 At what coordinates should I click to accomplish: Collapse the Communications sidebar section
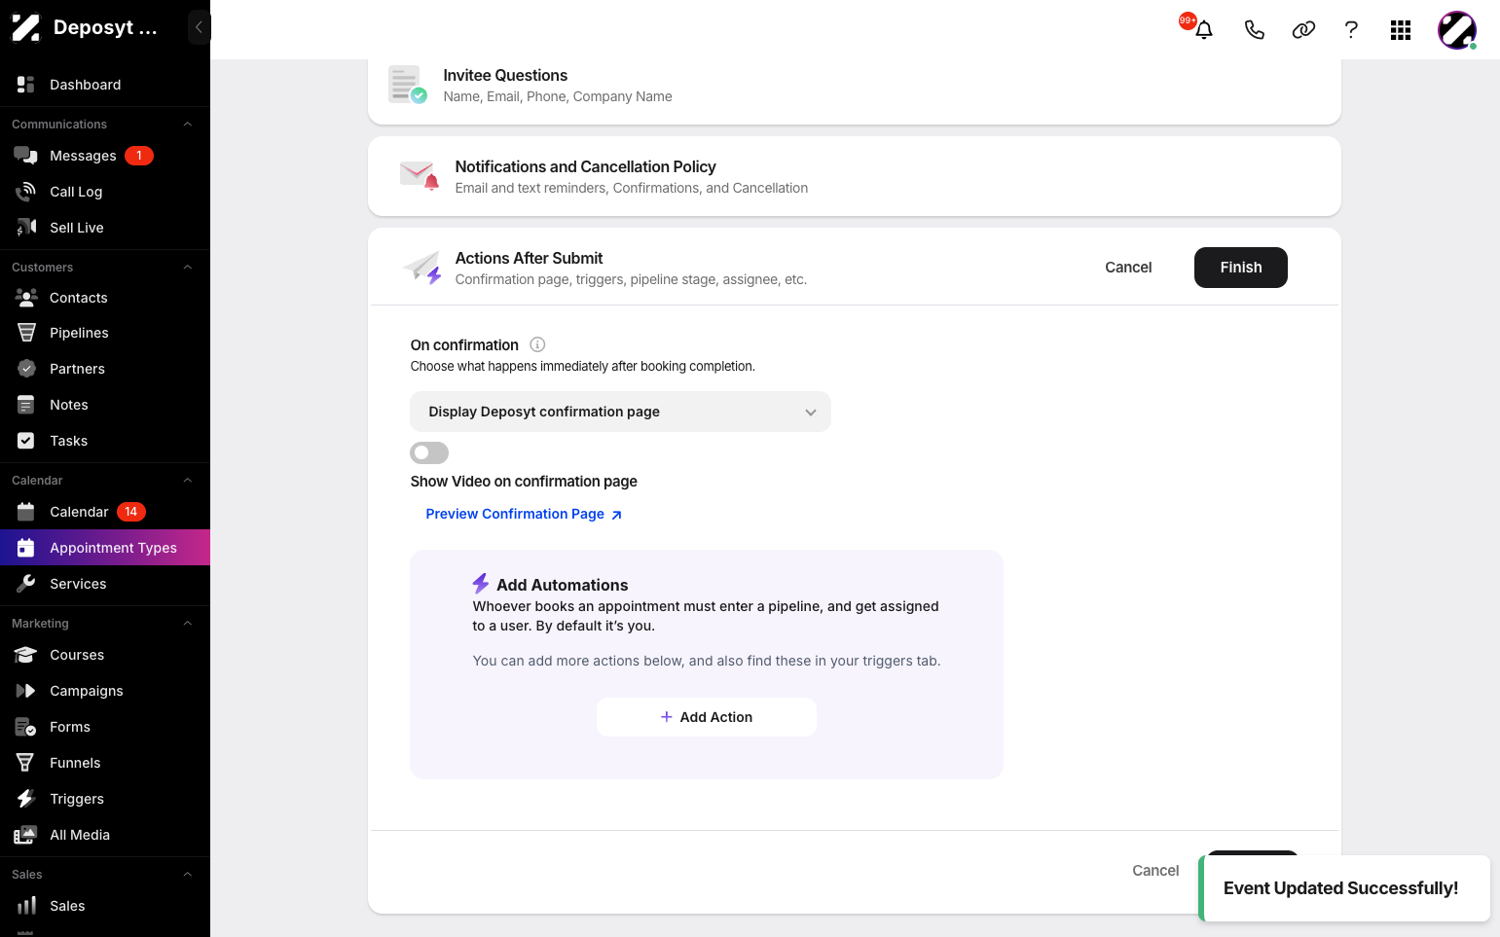click(188, 125)
